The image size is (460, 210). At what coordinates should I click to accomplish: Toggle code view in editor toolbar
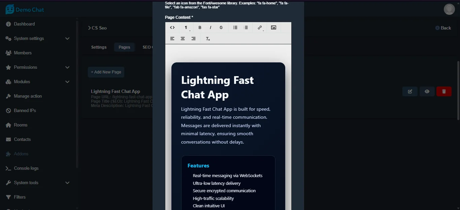click(x=172, y=28)
